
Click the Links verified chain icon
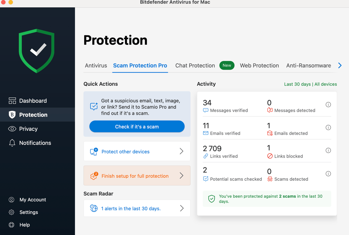point(206,156)
